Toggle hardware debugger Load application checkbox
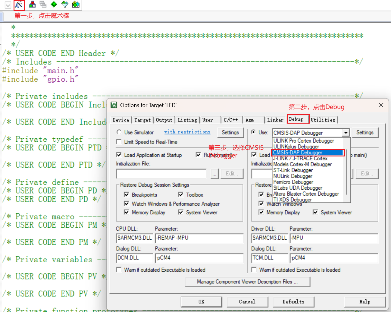The height and width of the screenshot is (312, 391). coord(254,155)
